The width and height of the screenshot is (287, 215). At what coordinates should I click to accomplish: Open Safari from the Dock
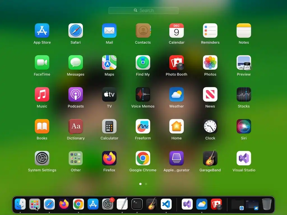pyautogui.click(x=49, y=204)
